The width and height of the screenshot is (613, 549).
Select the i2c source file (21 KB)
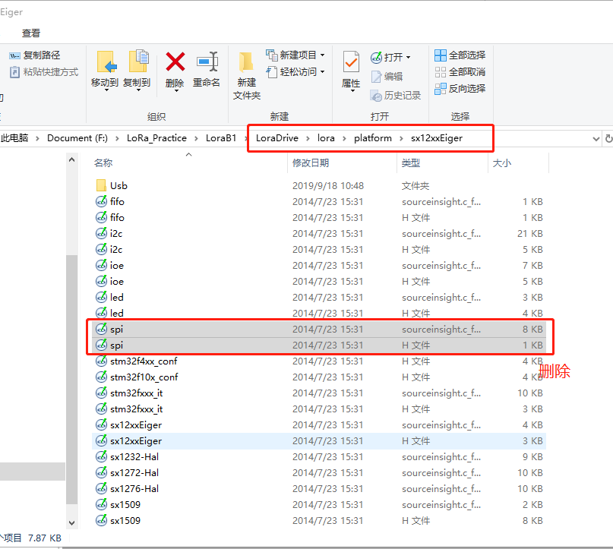[319, 234]
